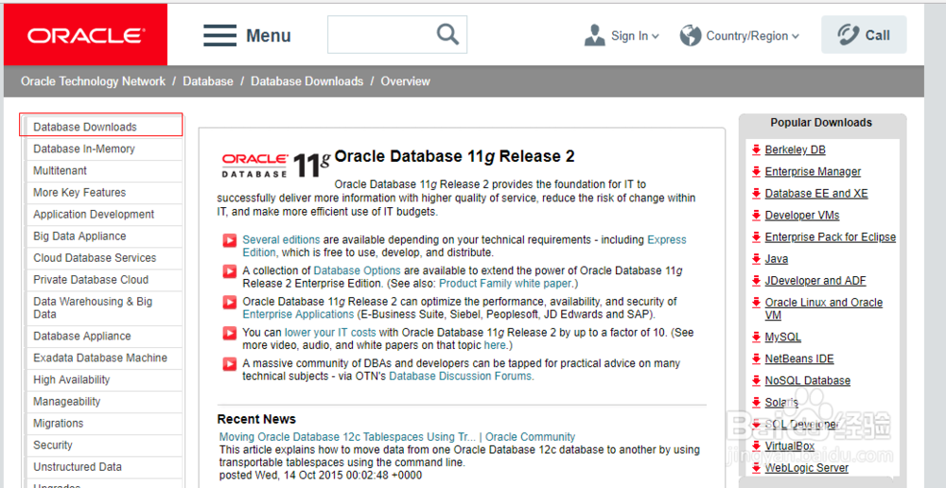Click the Call phone button
Viewport: 946px width, 488px height.
864,35
